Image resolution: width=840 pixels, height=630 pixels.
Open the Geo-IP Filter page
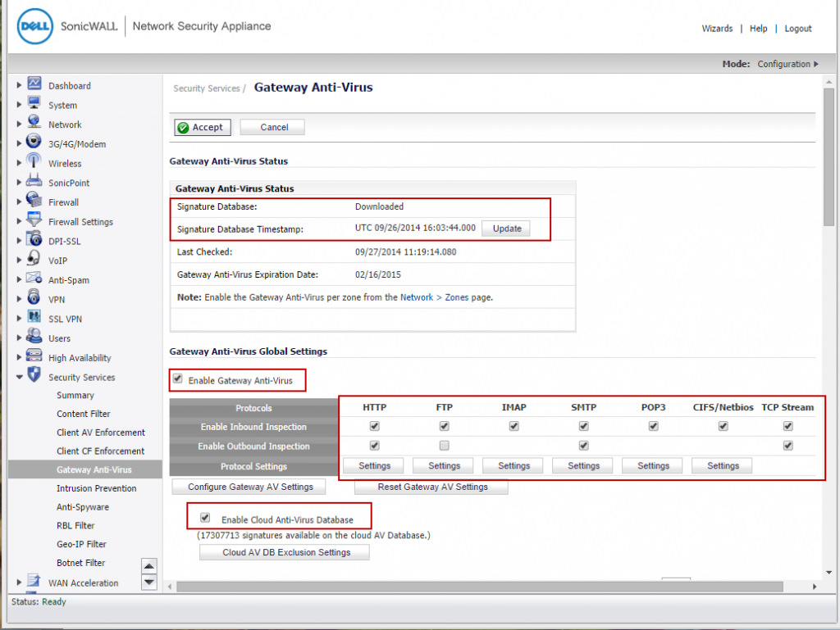81,544
